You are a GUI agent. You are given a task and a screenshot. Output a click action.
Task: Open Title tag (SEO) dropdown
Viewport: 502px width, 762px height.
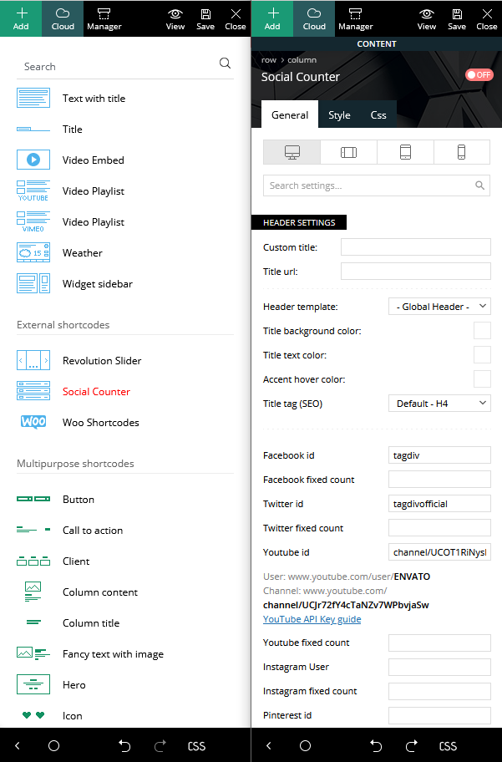439,404
